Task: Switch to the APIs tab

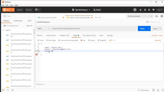Action: 30,21
